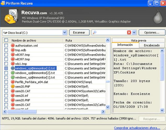Tick the checkbox for tmp.edb
The width and height of the screenshot is (166, 130).
pyautogui.click(x=6, y=50)
